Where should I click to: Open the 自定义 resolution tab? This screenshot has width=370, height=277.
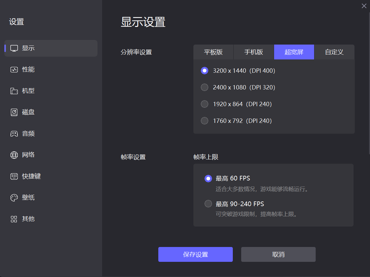(x=334, y=52)
